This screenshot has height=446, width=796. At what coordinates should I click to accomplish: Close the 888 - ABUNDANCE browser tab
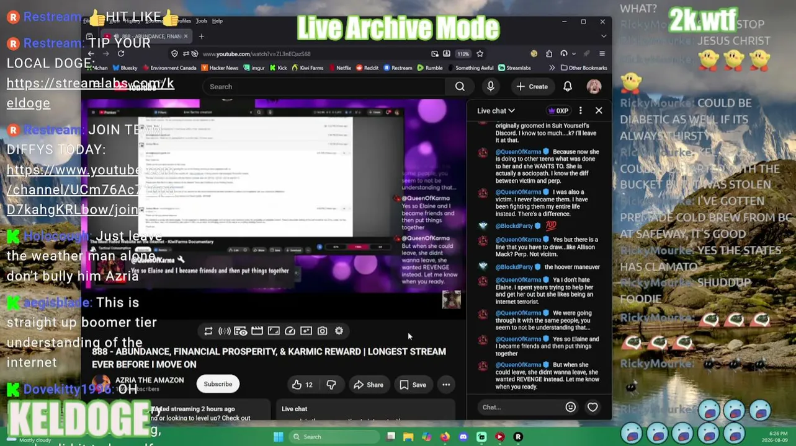[x=186, y=37]
